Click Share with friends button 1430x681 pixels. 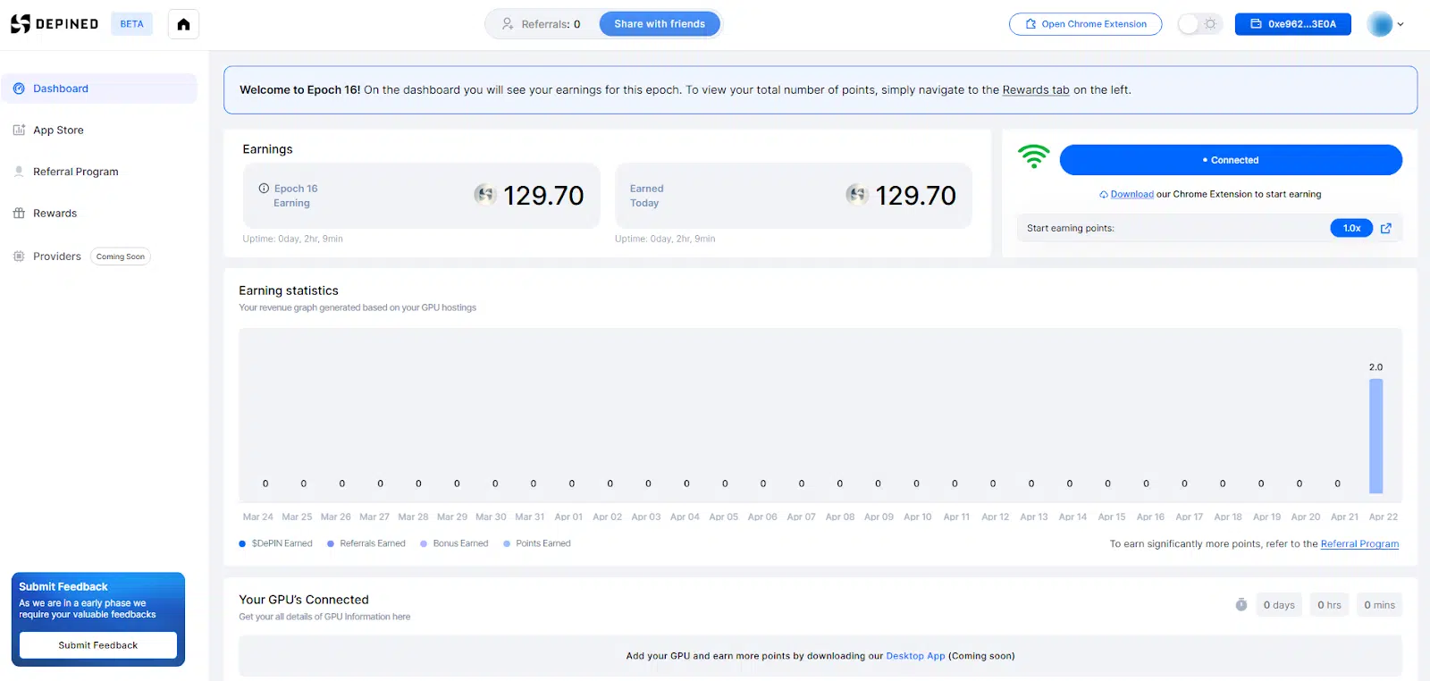660,24
